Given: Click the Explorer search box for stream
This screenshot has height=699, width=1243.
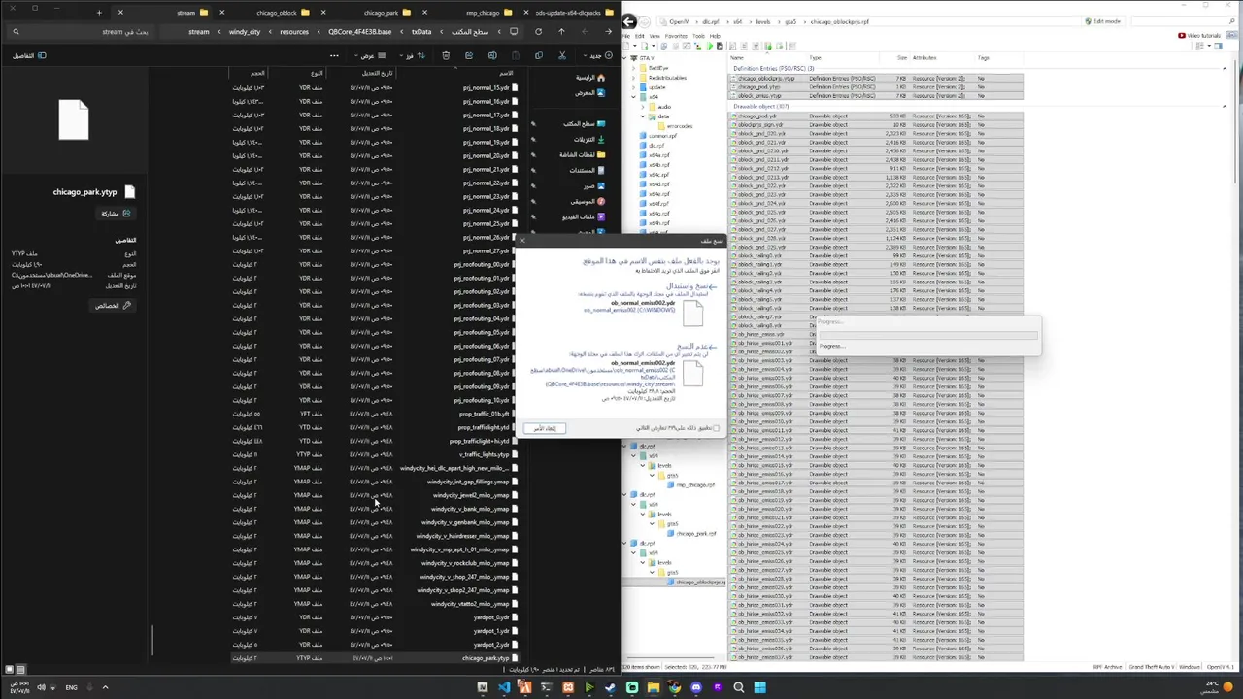Looking at the screenshot, I should point(83,32).
